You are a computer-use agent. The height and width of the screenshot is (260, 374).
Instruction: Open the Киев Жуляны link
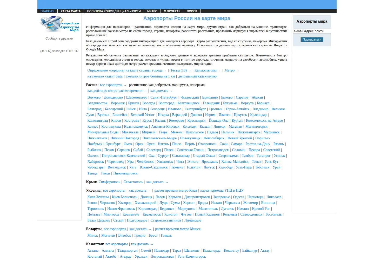tap(98, 197)
